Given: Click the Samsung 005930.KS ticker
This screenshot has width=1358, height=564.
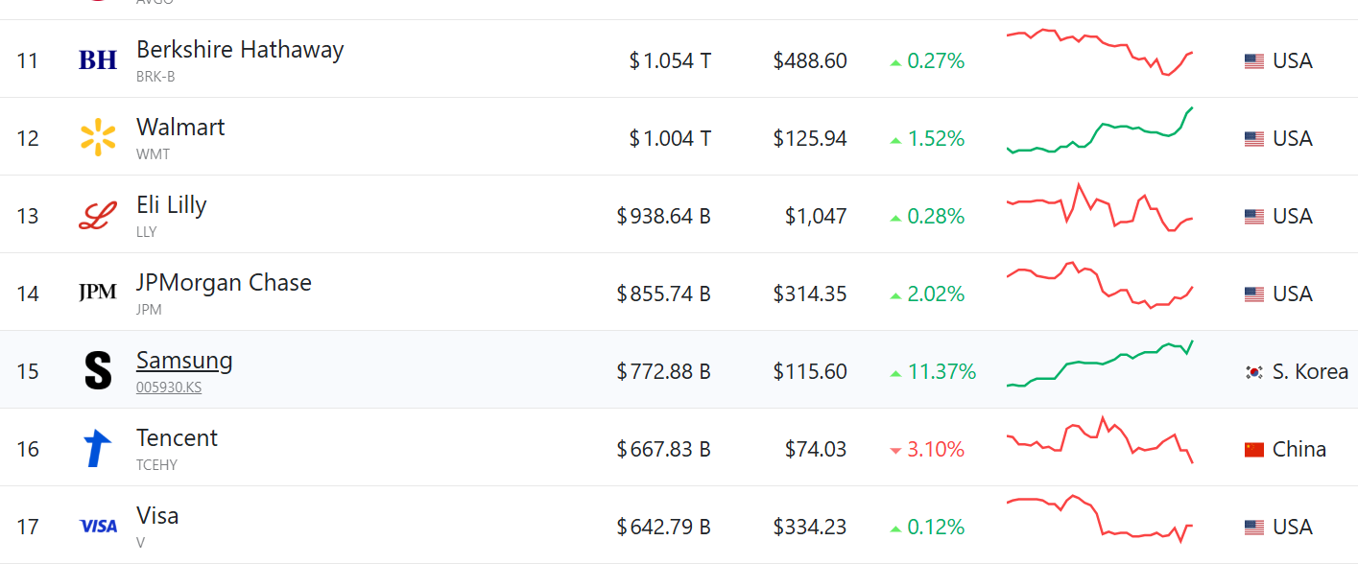Looking at the screenshot, I should coord(169,388).
